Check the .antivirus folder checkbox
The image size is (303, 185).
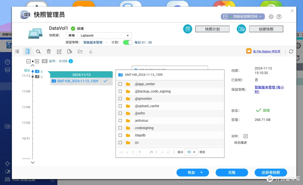coord(120,121)
